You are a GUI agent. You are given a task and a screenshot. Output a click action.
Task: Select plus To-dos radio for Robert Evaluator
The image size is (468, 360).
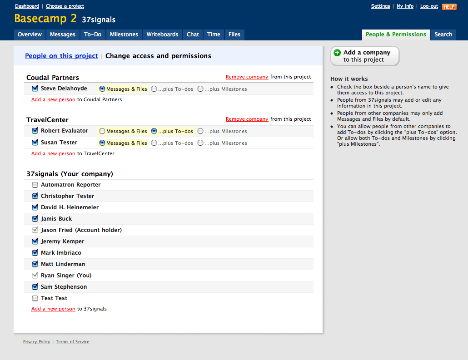point(154,131)
